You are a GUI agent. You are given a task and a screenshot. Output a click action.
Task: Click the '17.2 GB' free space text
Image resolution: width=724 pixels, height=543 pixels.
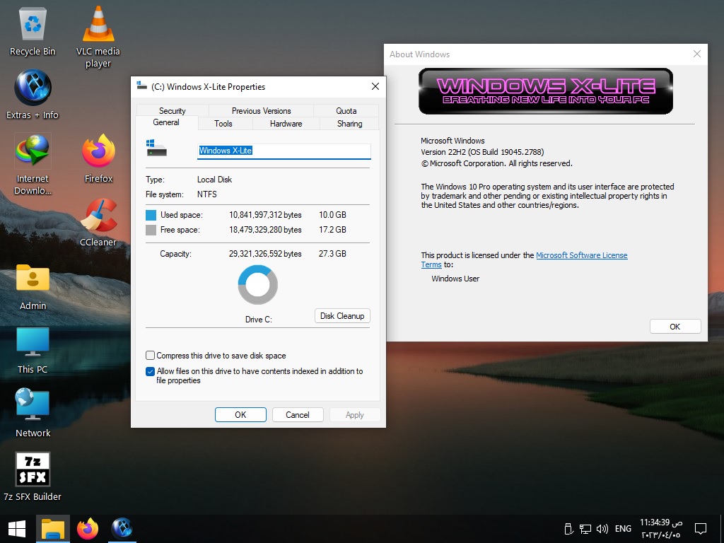(332, 230)
